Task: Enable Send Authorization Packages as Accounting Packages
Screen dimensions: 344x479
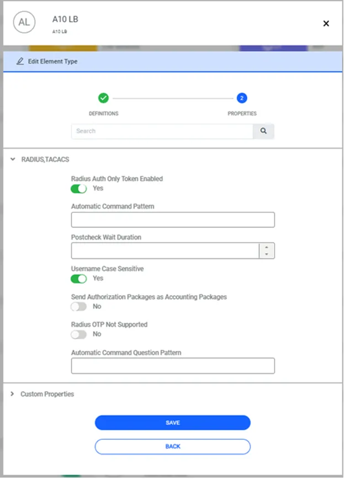Action: 78,306
